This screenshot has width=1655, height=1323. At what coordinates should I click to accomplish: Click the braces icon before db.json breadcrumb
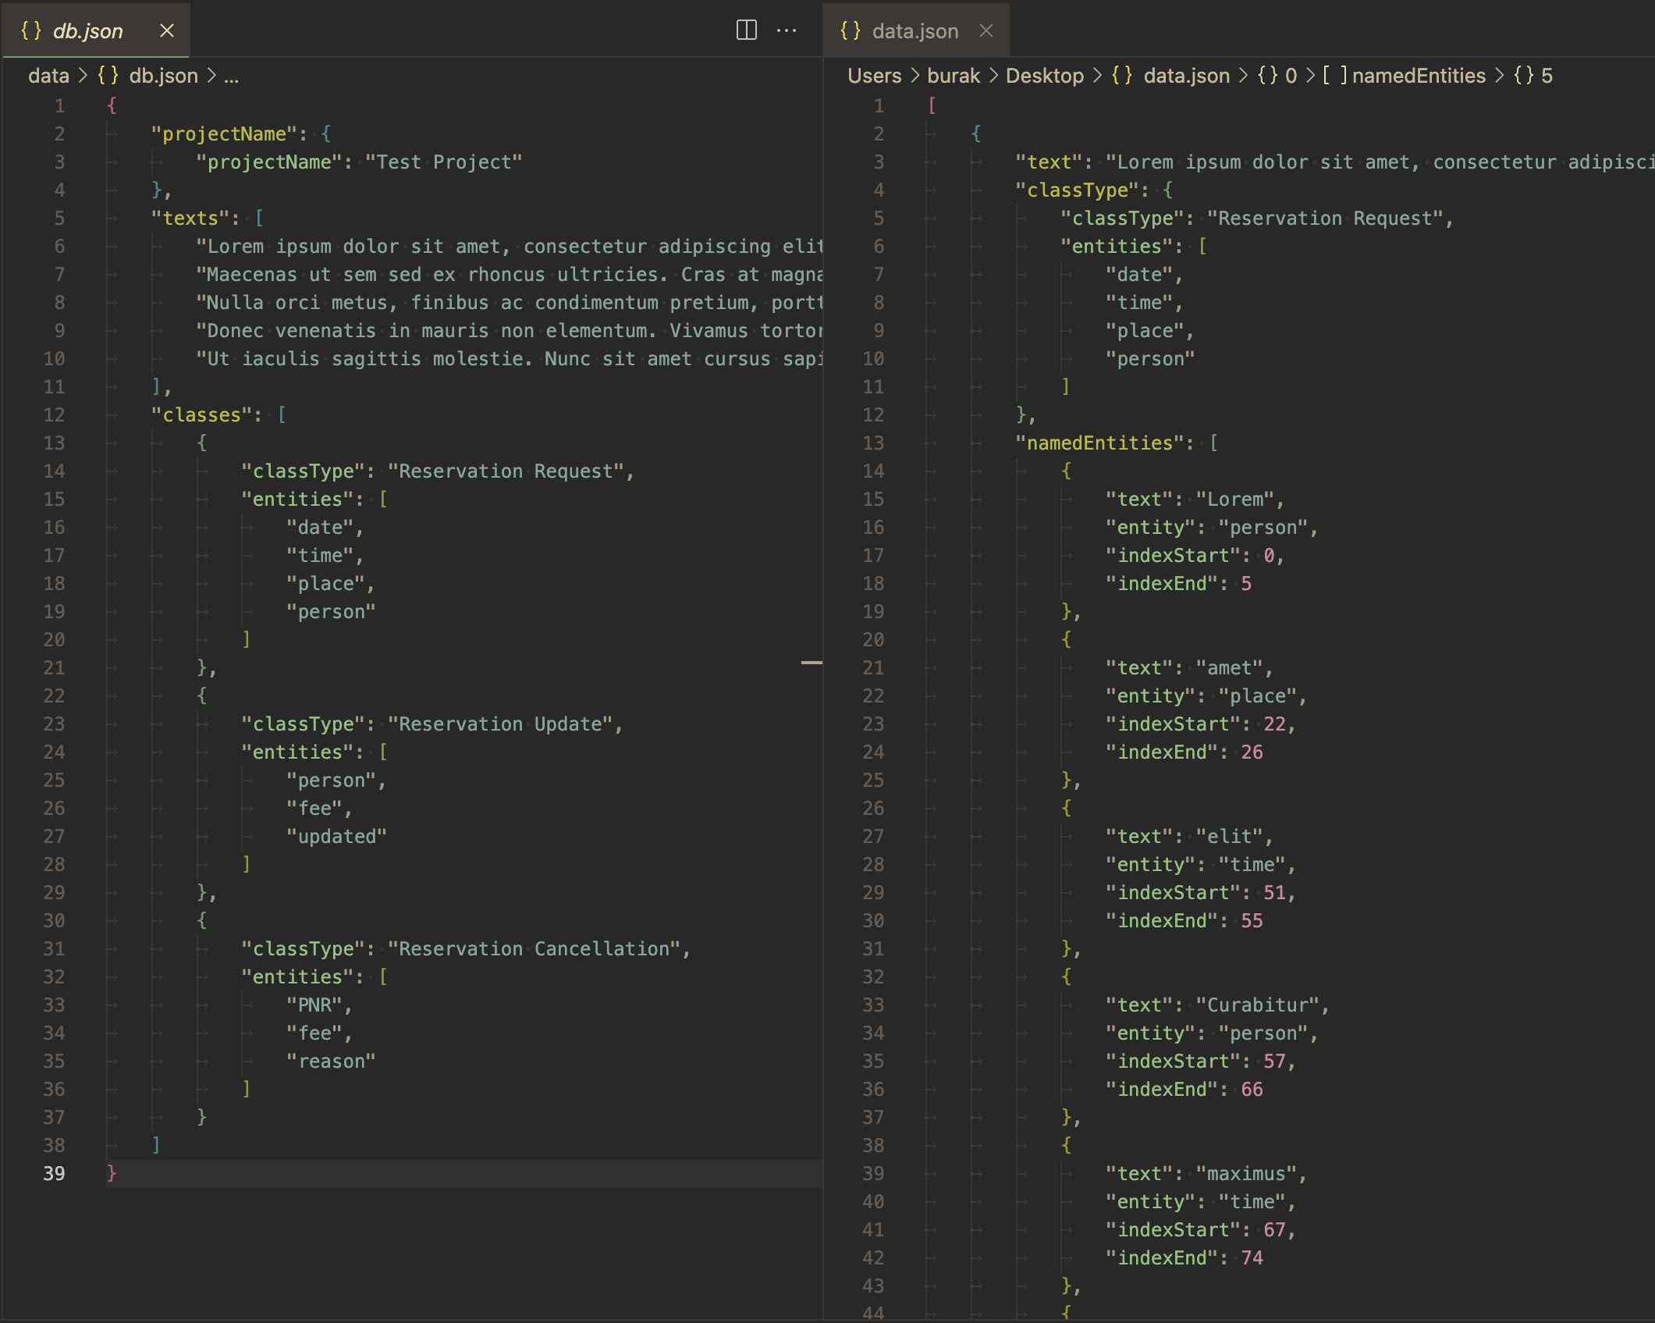click(108, 76)
